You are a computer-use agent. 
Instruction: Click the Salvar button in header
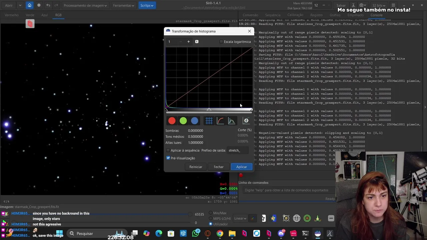341,5
